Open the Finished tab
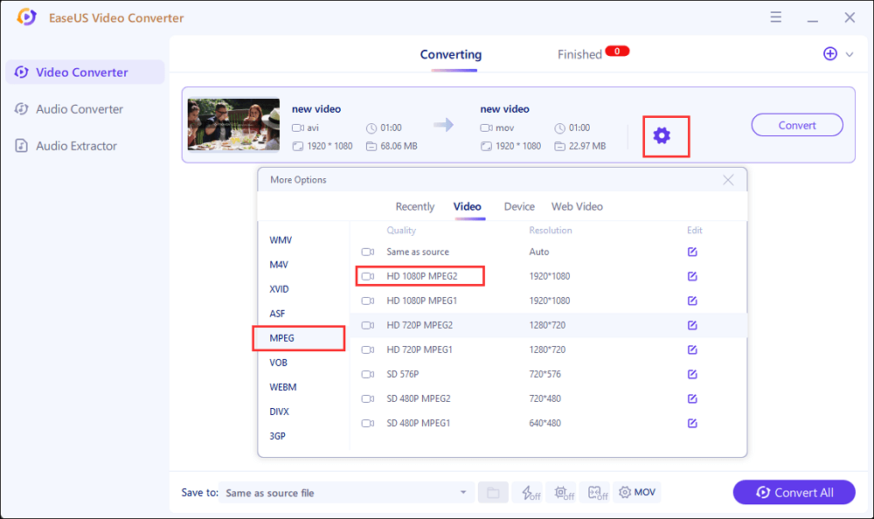 (579, 54)
